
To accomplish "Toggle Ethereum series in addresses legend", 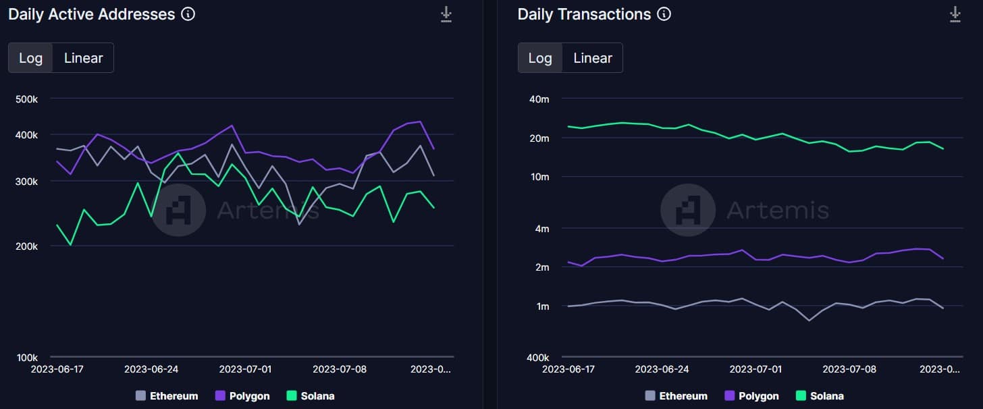I will coord(167,396).
